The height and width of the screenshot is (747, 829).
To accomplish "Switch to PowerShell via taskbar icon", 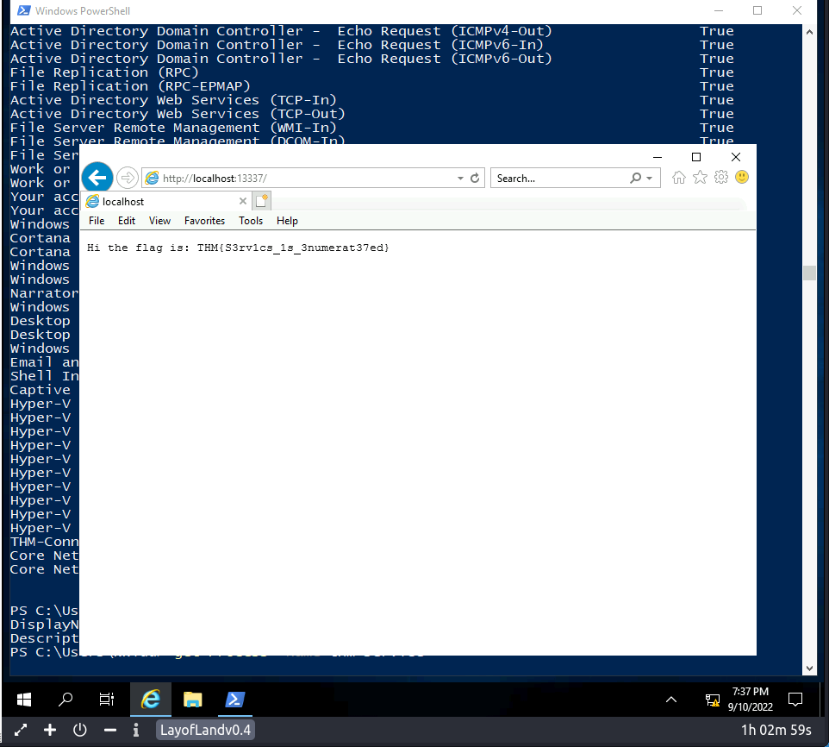I will tap(234, 699).
